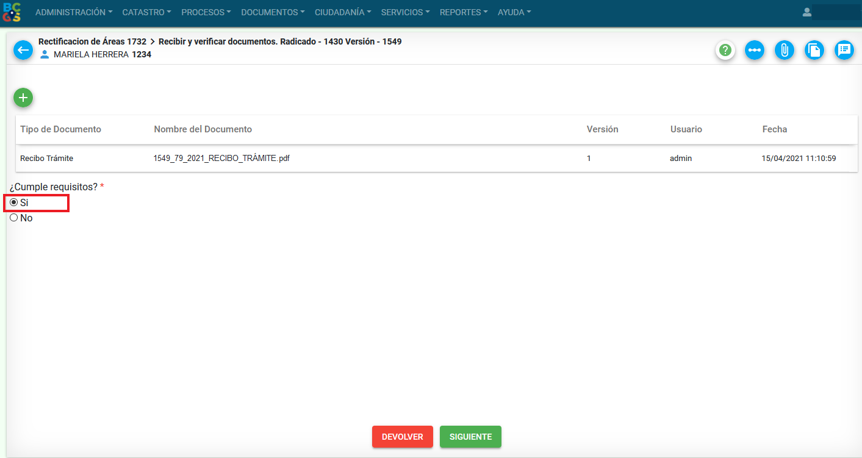The width and height of the screenshot is (862, 458).
Task: Click the green add document plus button
Action: tap(23, 98)
